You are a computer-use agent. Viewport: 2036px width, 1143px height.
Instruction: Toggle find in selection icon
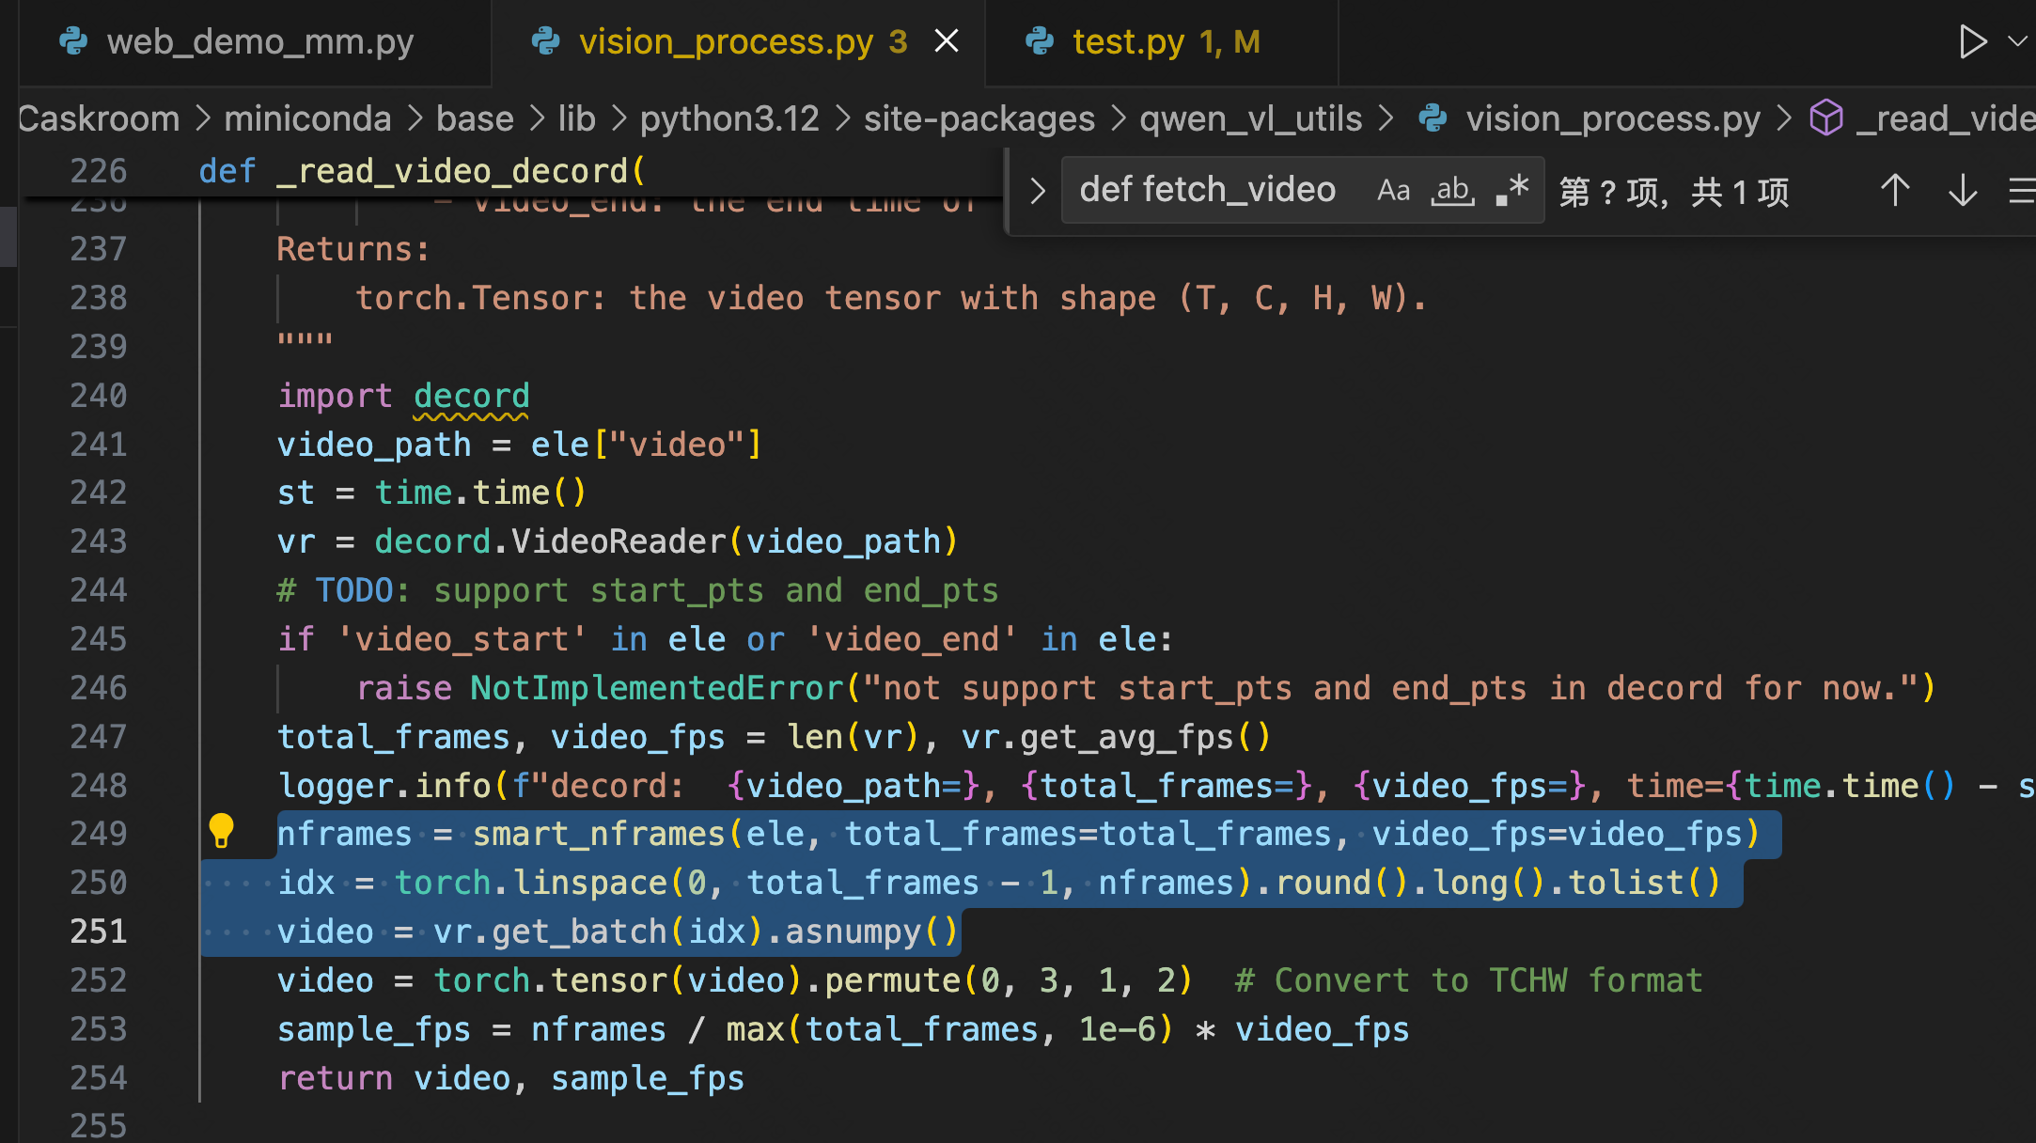(2021, 191)
